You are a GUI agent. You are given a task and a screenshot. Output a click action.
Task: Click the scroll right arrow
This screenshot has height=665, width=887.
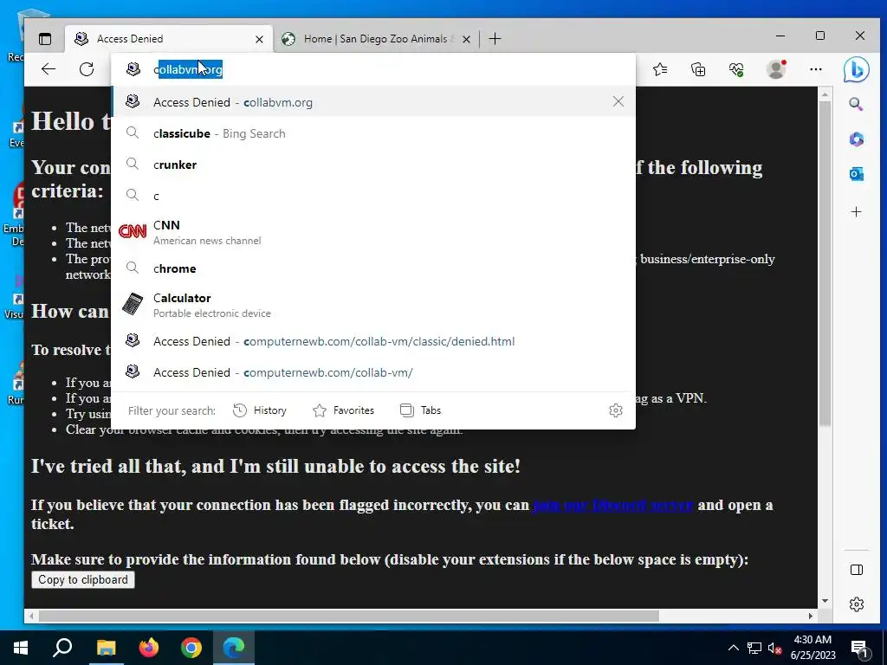(811, 616)
